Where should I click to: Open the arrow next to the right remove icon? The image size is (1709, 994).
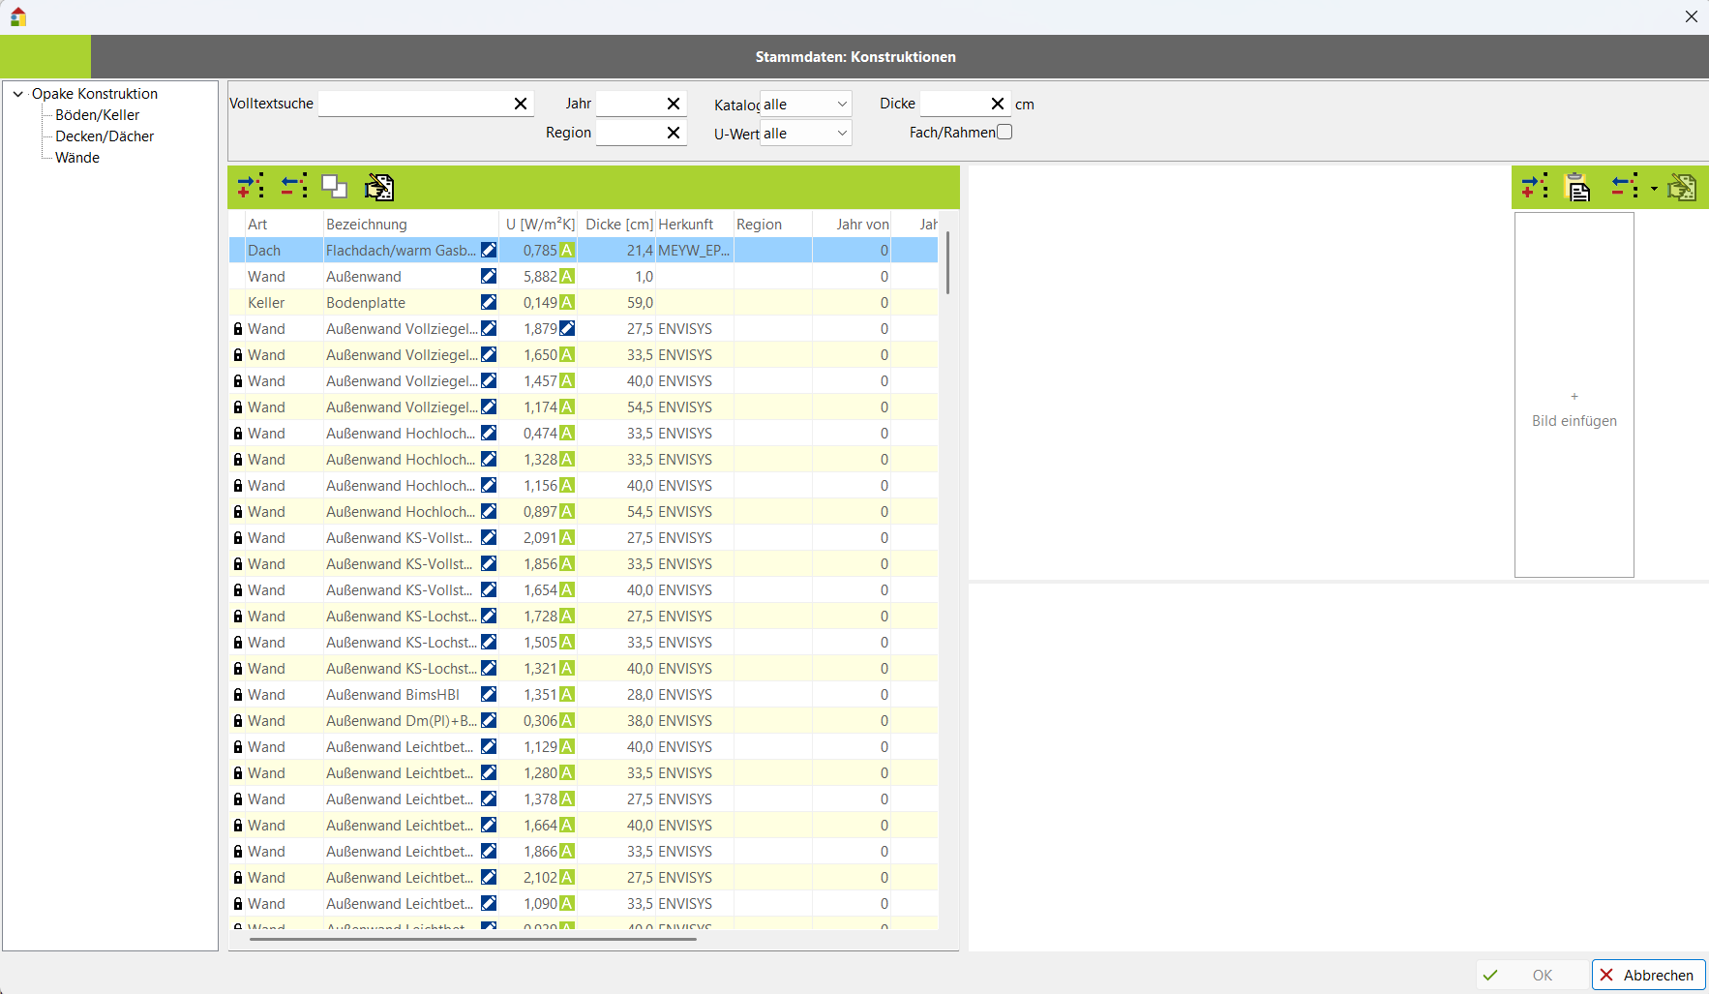point(1654,189)
